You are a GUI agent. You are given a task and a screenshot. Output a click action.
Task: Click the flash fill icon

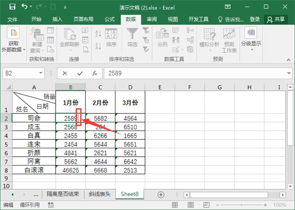point(176,30)
